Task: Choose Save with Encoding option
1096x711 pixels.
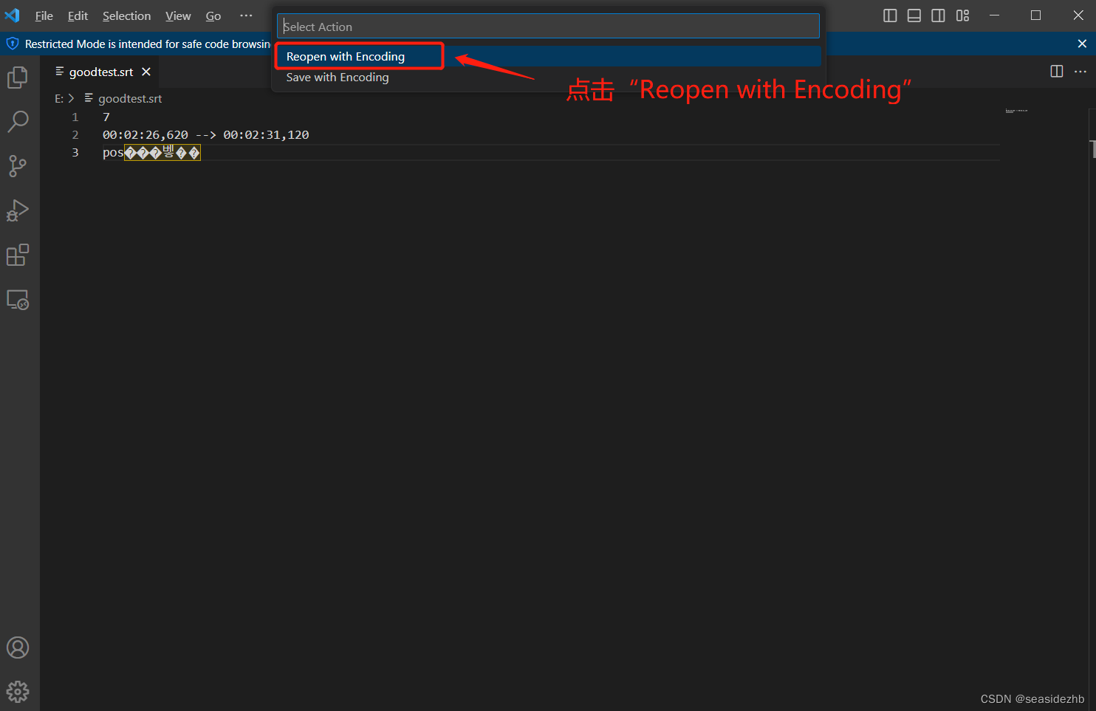Action: pyautogui.click(x=548, y=77)
